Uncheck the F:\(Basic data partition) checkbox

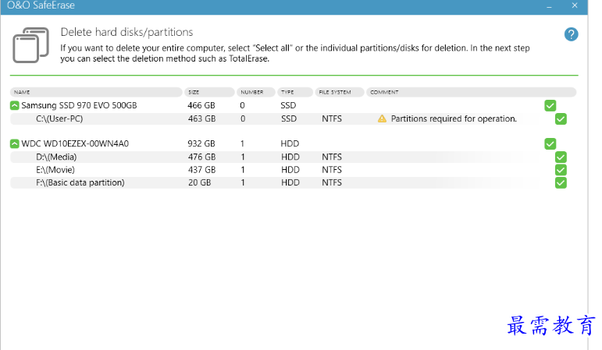tap(561, 183)
